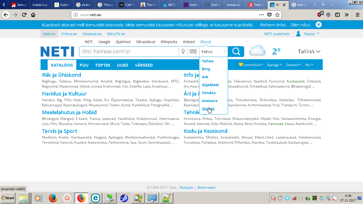Screen dimensions: 363x204
Task: Open Riik ja Ühiskond category
Action: tap(62, 75)
